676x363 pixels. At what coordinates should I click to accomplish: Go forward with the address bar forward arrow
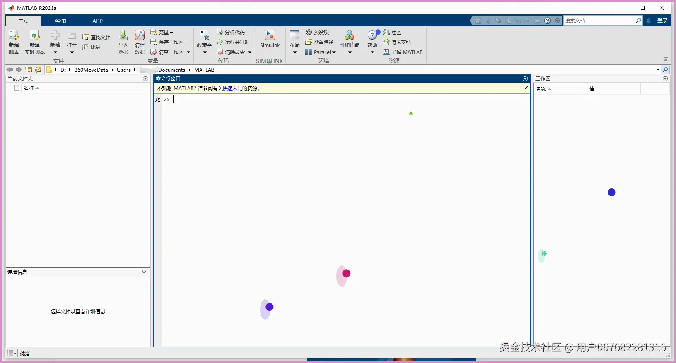19,70
